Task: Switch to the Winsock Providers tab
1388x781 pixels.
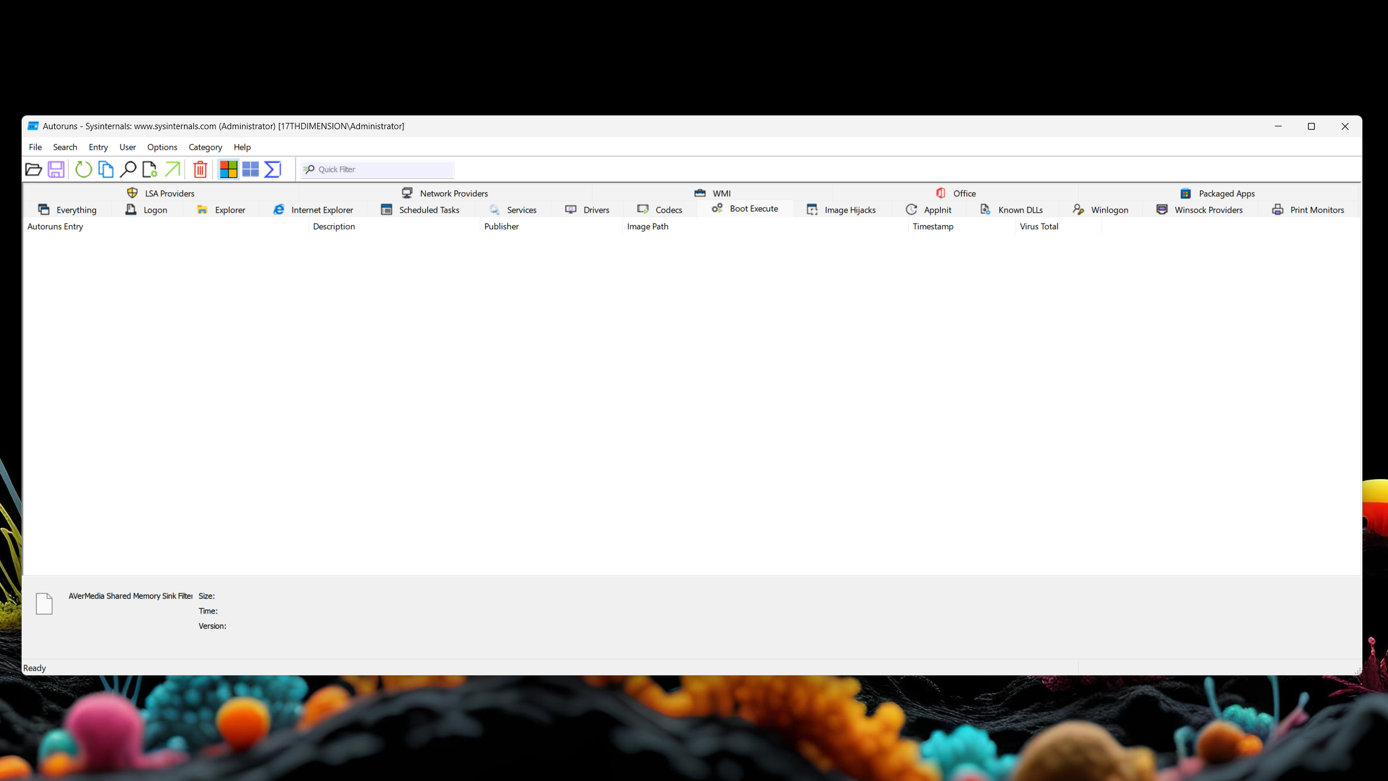Action: 1199,210
